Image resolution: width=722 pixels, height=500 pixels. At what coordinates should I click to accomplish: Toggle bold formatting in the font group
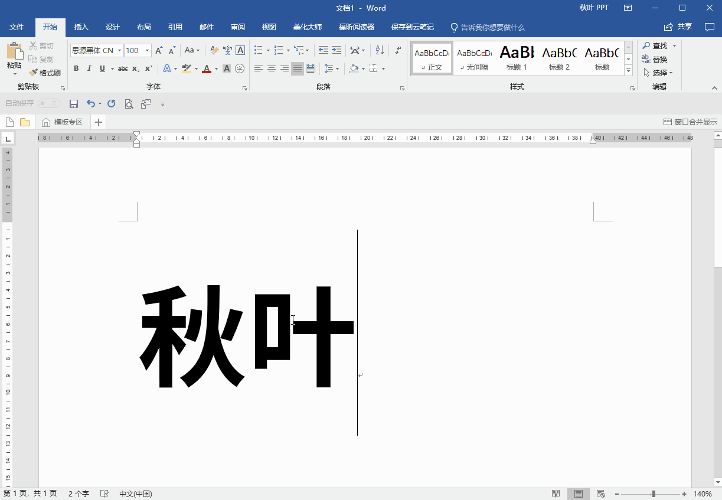76,68
